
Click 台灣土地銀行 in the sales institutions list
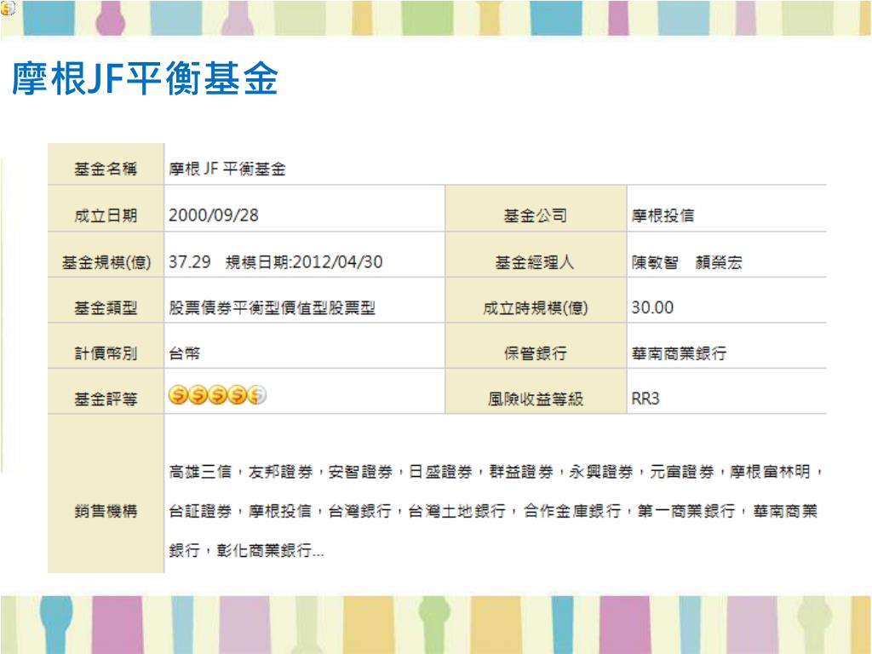click(457, 511)
